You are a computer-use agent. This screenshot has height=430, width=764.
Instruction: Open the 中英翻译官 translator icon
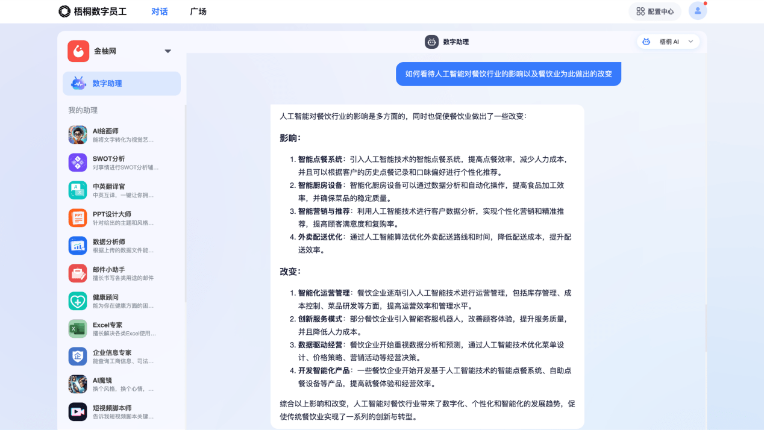click(x=78, y=190)
